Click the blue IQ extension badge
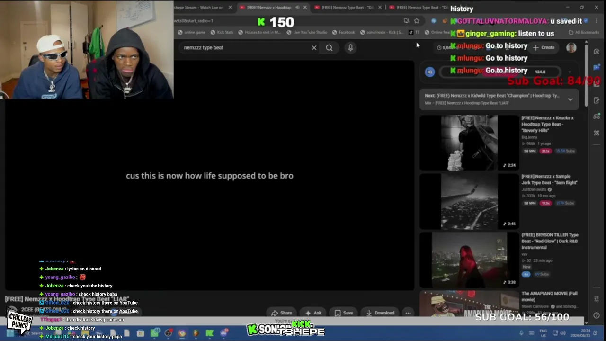 (430, 72)
